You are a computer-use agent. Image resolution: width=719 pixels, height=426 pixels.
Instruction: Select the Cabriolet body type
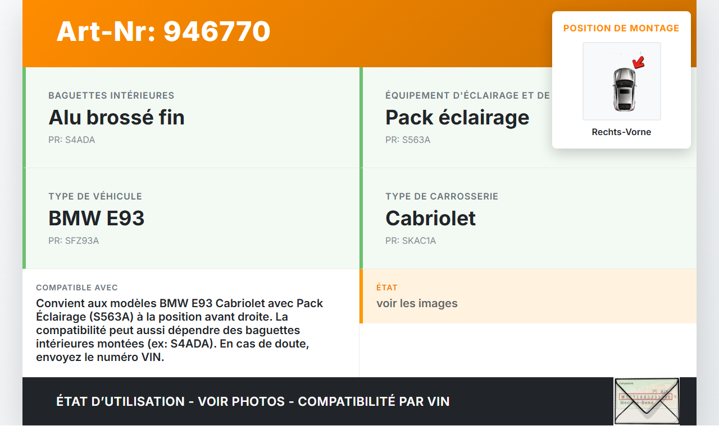tap(430, 218)
